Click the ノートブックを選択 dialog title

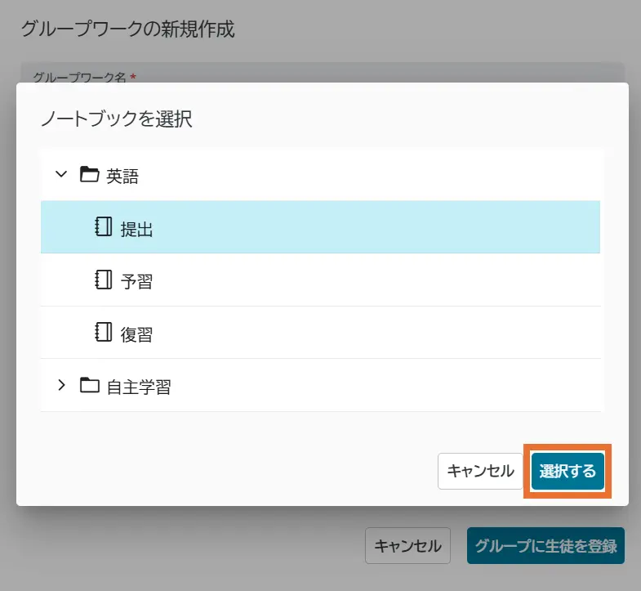click(117, 119)
